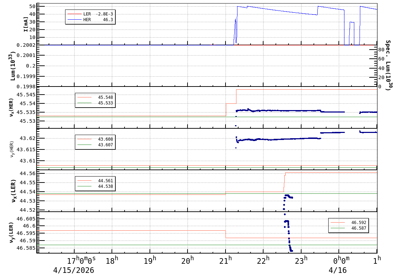Click the 45.545 tick on νx(HER) axis

26,95
